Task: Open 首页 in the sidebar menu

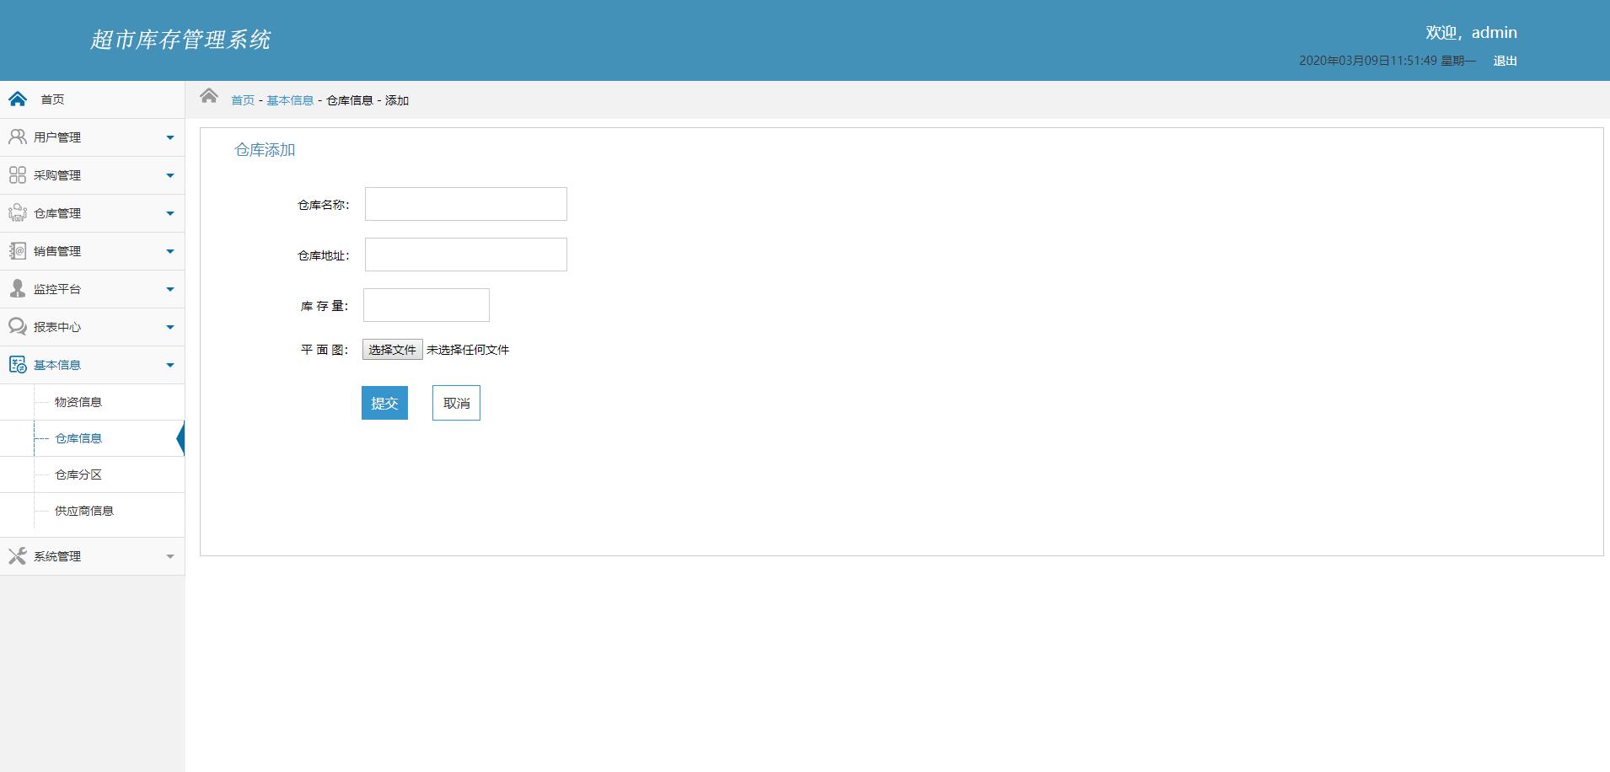Action: click(x=52, y=99)
